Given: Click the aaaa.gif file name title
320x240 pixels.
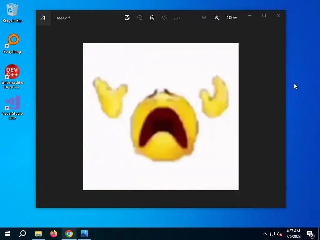Looking at the screenshot, I should tap(63, 18).
